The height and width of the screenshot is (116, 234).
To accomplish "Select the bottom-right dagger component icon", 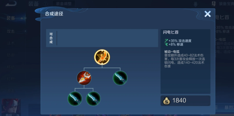I will pos(93,99).
